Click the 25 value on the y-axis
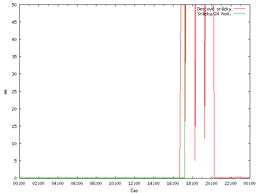 pos(14,92)
